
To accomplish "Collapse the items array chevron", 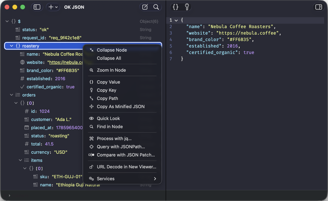I will pos(20,160).
